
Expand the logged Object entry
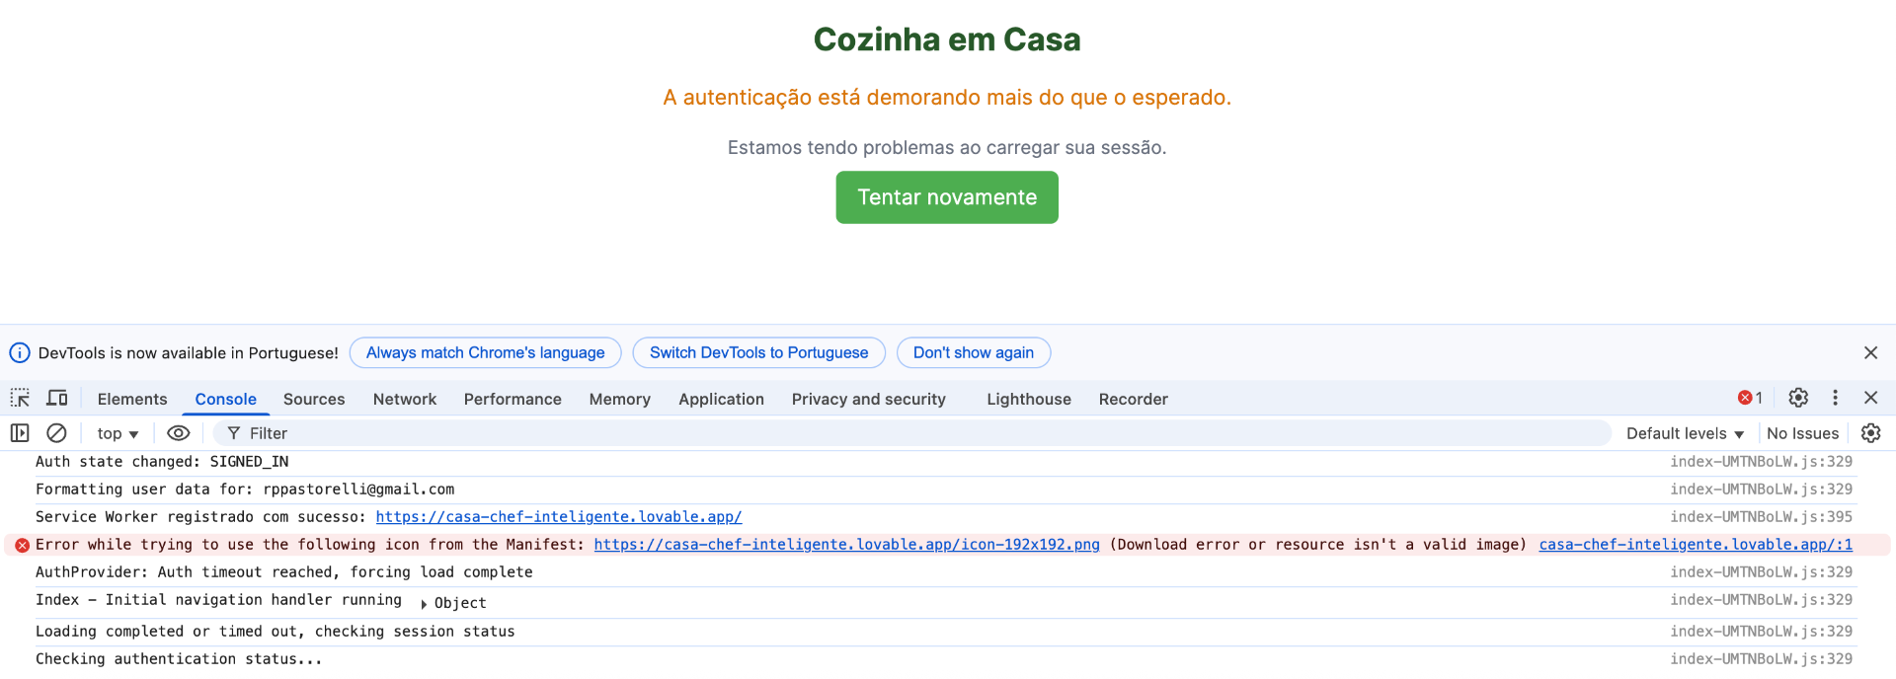point(425,603)
